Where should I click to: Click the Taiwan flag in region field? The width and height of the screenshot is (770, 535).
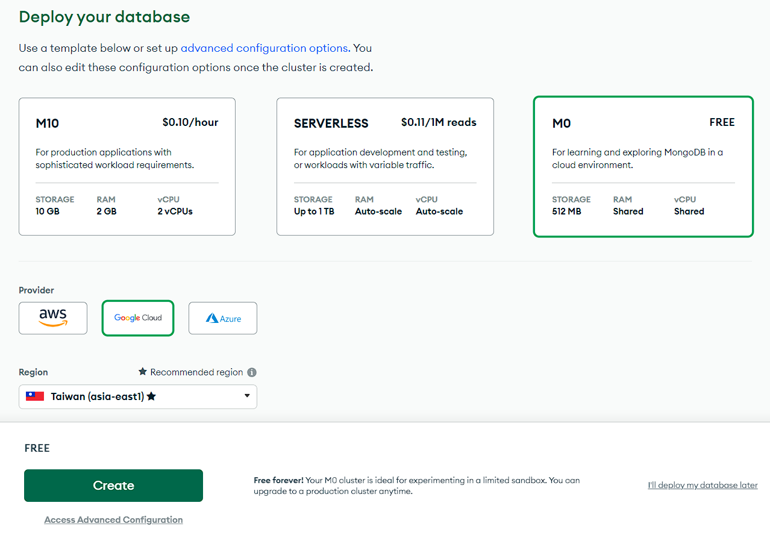(35, 396)
